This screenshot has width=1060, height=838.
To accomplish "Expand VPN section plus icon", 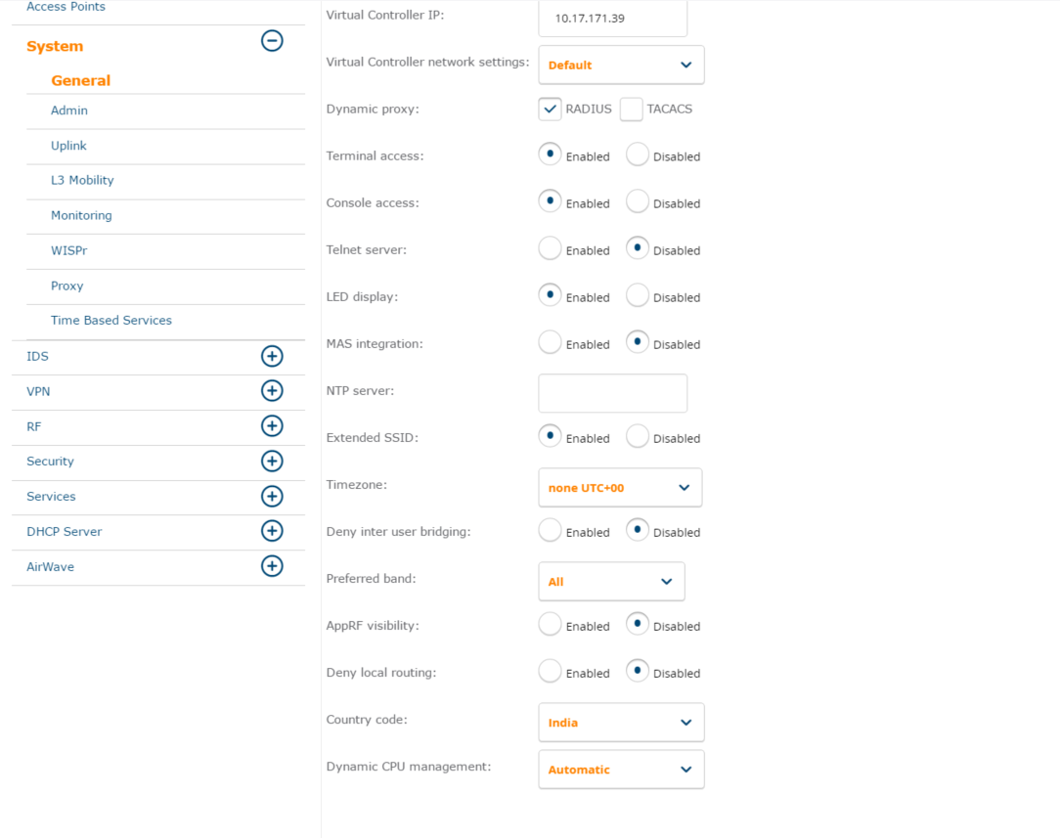I will 272,391.
